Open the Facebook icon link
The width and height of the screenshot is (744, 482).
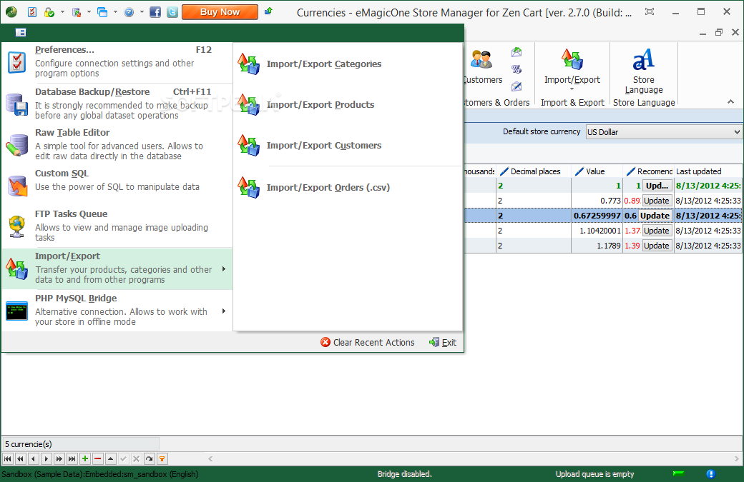[x=155, y=12]
